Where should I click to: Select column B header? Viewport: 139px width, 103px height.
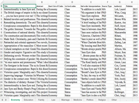point(42,2)
